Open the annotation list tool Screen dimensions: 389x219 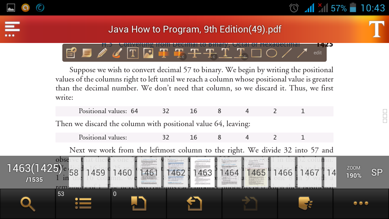click(71, 53)
